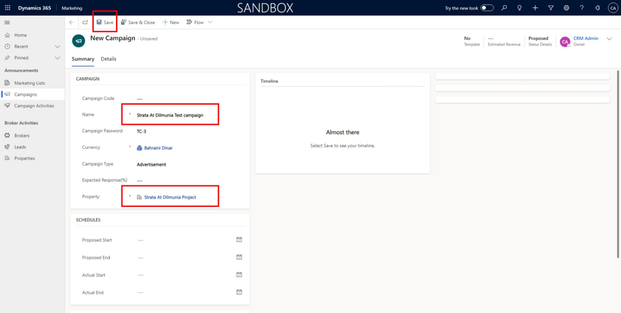Click the Dynamics 365 title

(34, 8)
